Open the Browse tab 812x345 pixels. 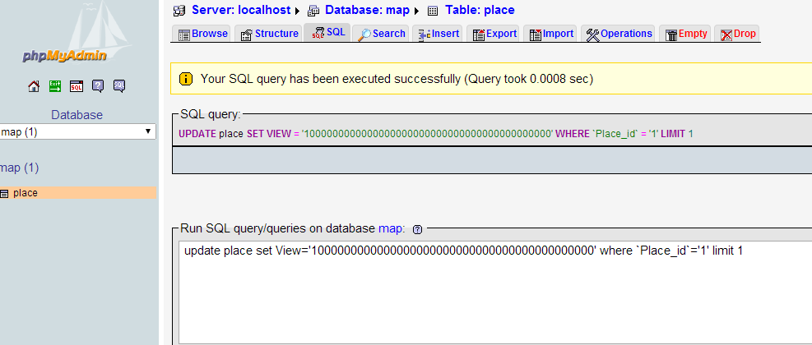coord(202,34)
